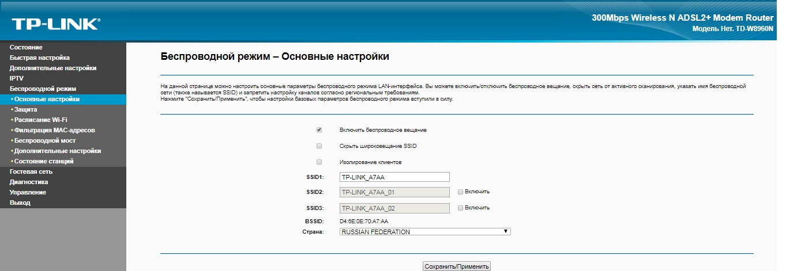786x271 pixels.
Task: Click the SSID1 input field
Action: tap(394, 177)
